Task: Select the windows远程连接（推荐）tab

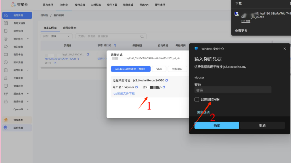Action: tap(131, 69)
